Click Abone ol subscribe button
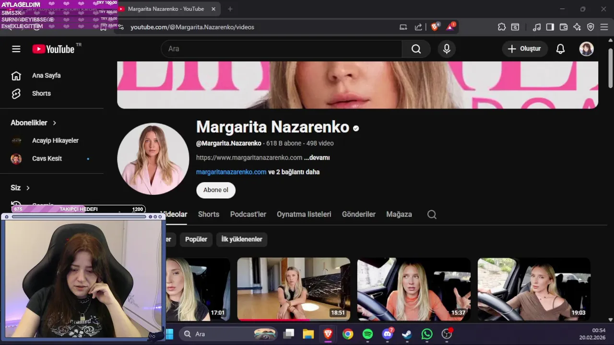 (216, 190)
